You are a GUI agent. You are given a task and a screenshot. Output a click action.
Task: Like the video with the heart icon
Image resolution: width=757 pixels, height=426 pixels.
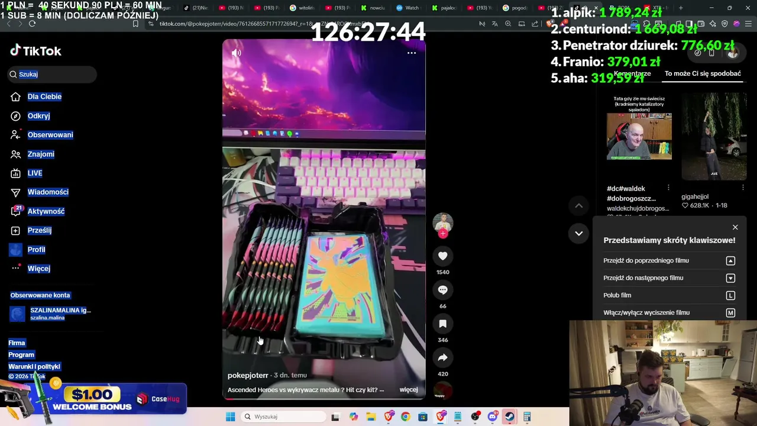coord(442,256)
